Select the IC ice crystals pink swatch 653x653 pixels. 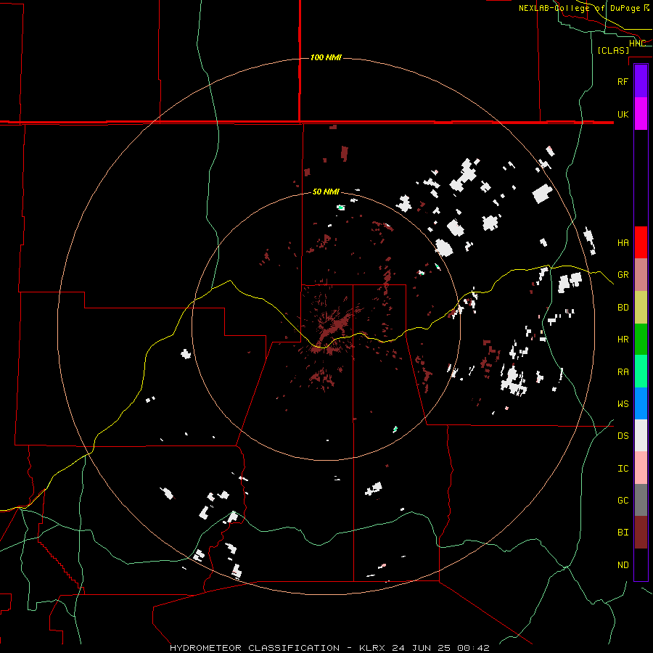coord(641,468)
